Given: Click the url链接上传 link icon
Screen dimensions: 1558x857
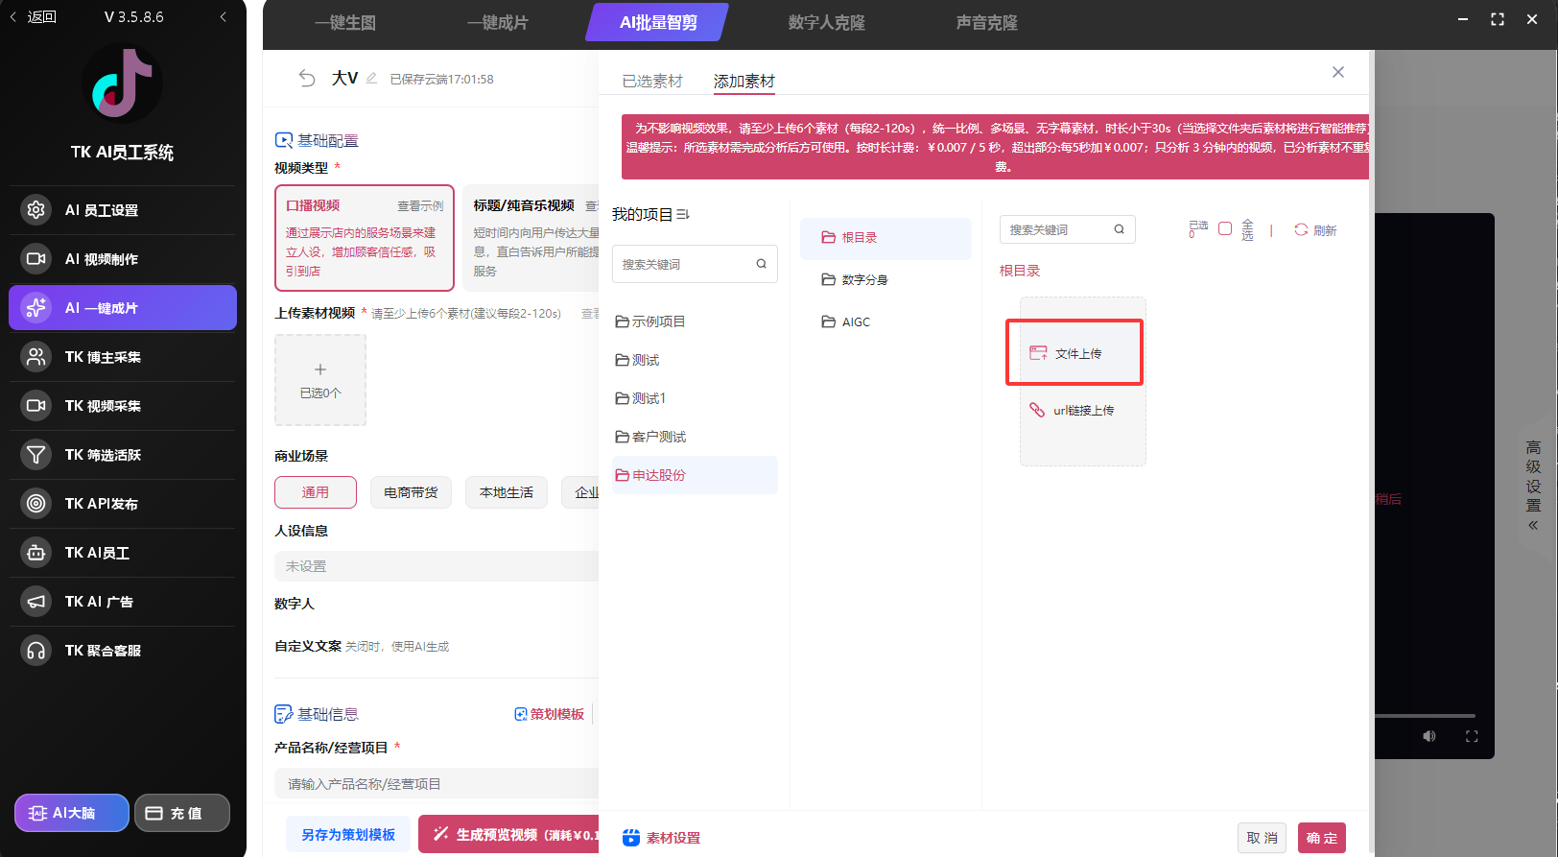Looking at the screenshot, I should point(1037,410).
